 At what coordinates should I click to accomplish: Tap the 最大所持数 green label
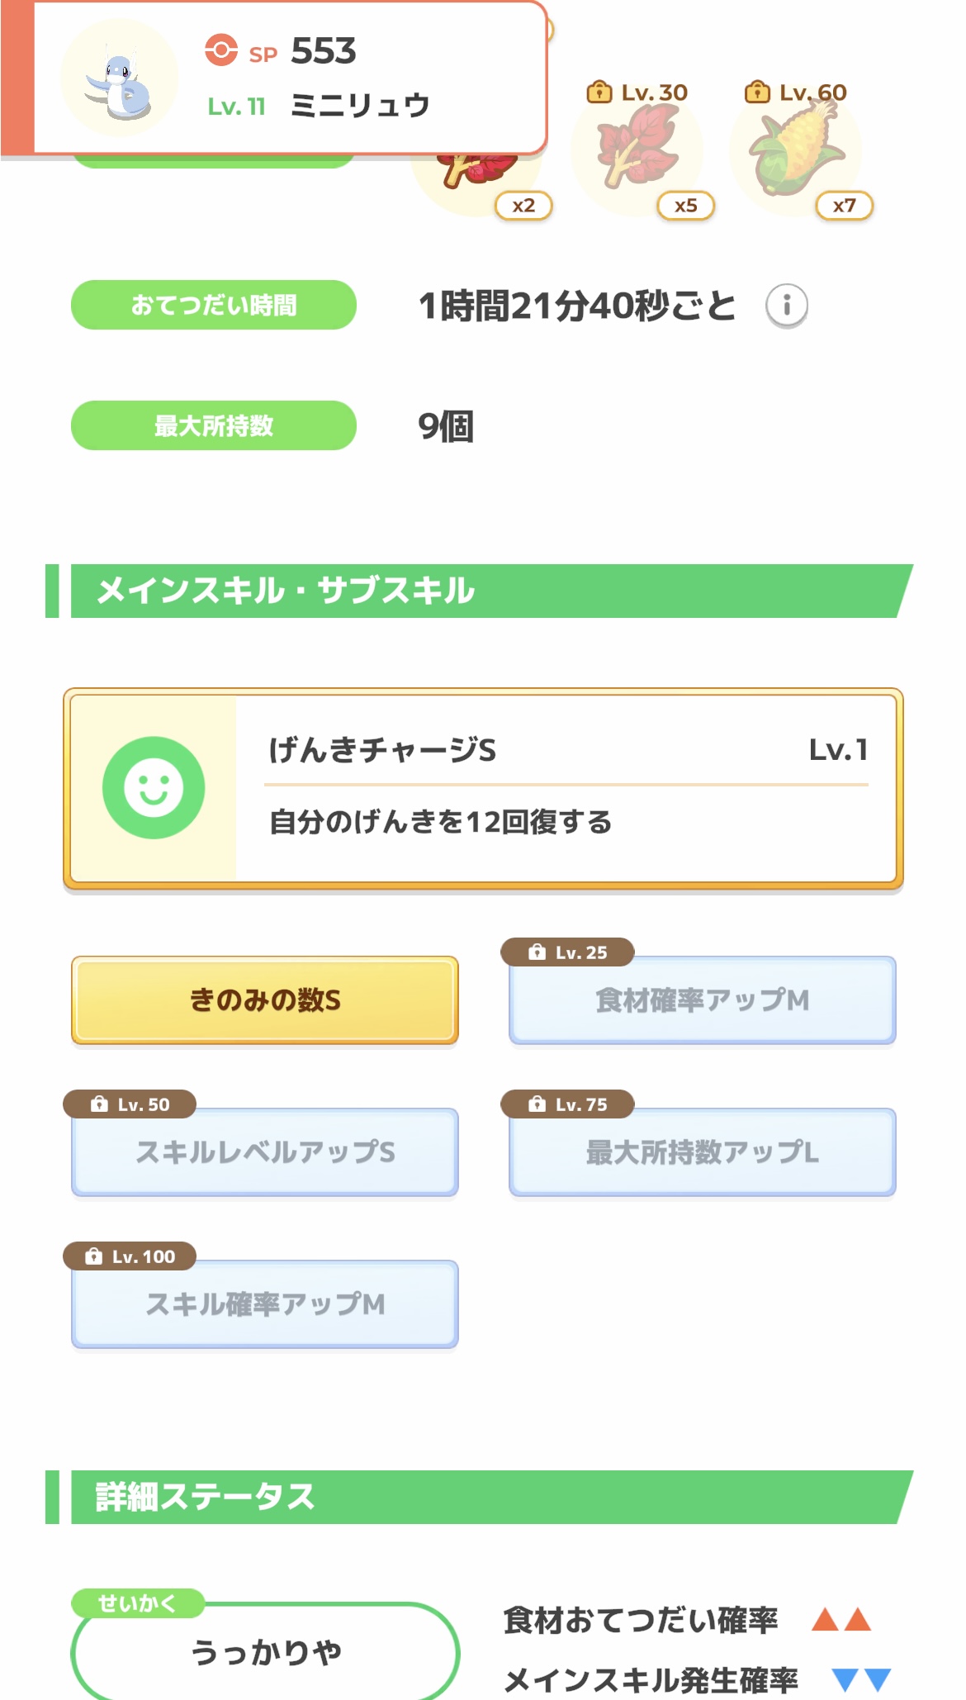(x=214, y=425)
